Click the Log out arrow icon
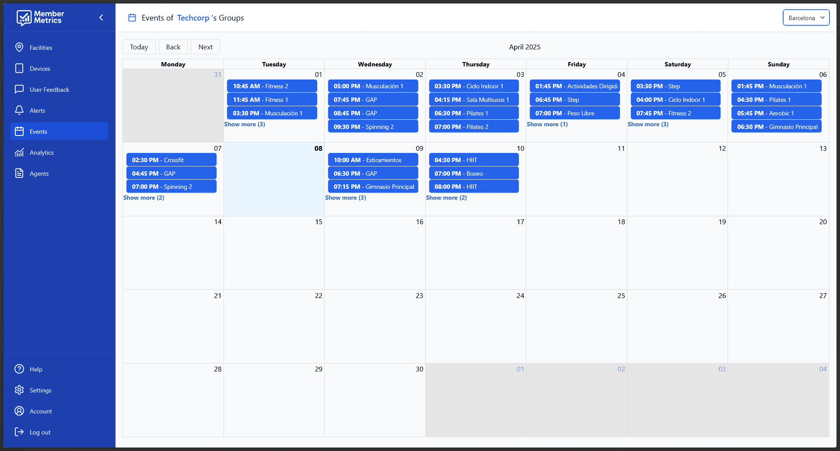The width and height of the screenshot is (840, 451). click(x=19, y=432)
